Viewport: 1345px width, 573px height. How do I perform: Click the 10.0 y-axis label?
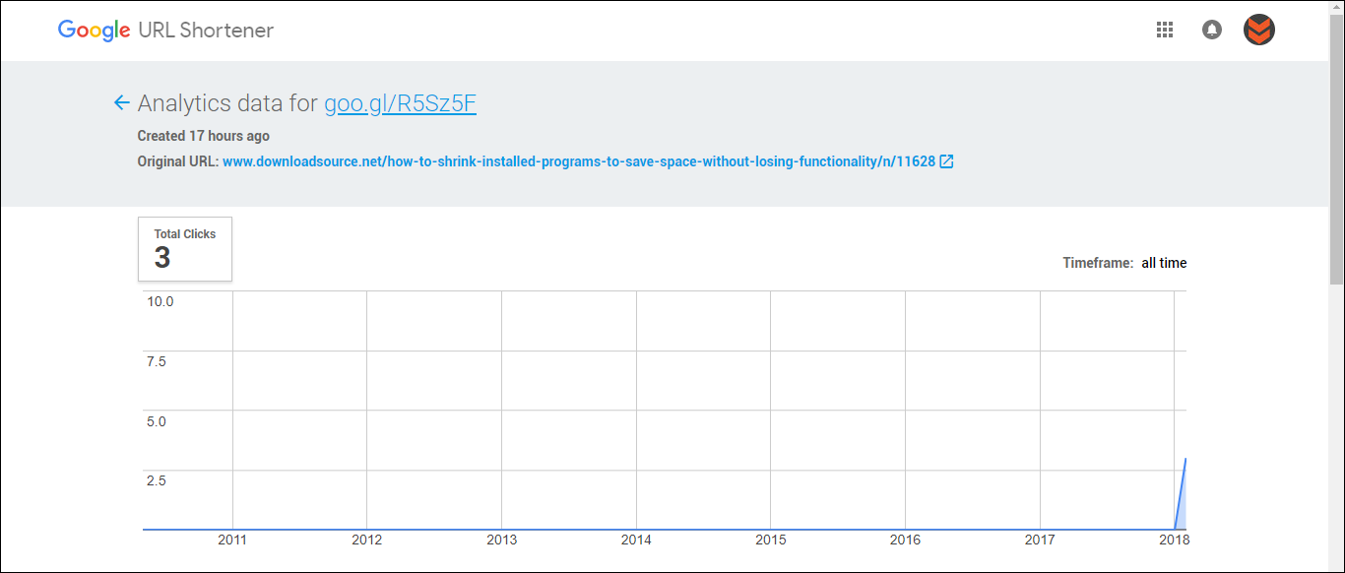(160, 301)
